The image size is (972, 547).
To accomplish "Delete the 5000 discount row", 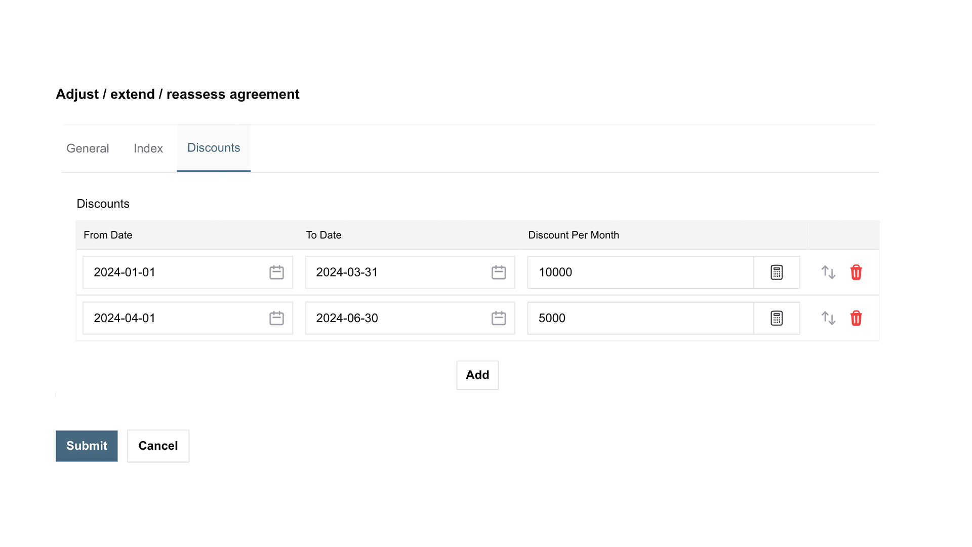I will click(856, 318).
